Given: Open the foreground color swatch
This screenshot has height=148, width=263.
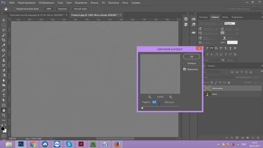Looking at the screenshot, I should [2, 129].
